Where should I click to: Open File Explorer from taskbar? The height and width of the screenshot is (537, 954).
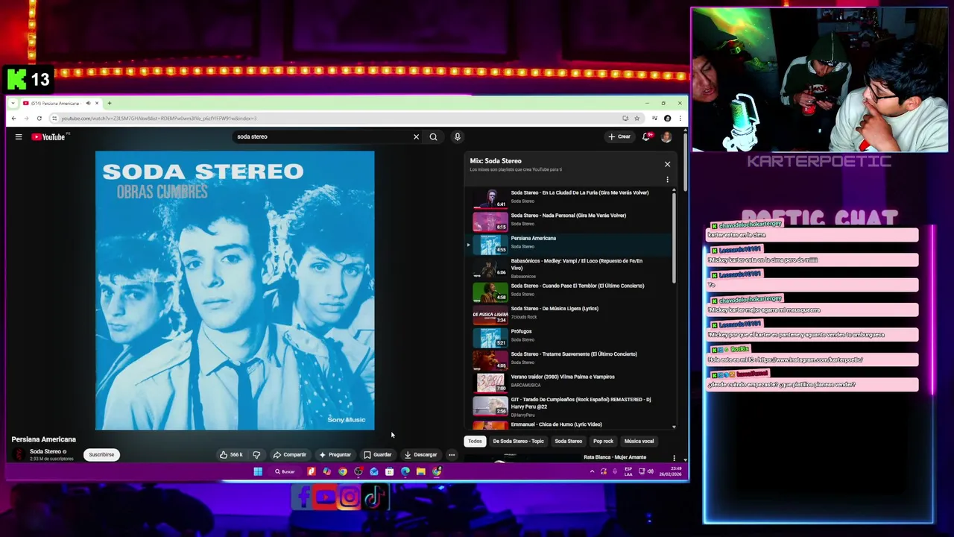[421, 471]
